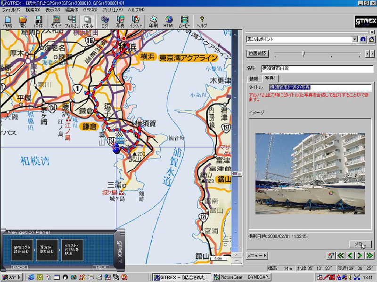
Task: Open the アルバム(A) menu
Action: click(113, 9)
